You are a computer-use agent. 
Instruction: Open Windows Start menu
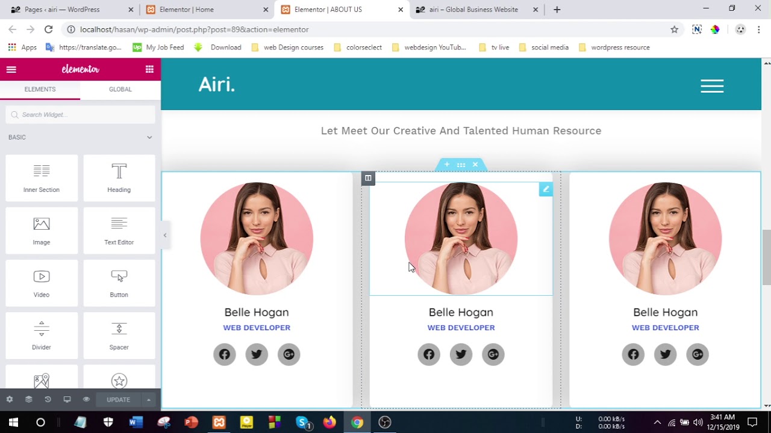pos(13,422)
